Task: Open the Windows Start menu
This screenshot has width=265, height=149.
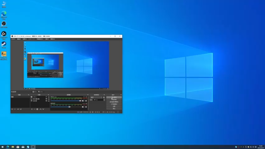Action: coord(2,147)
